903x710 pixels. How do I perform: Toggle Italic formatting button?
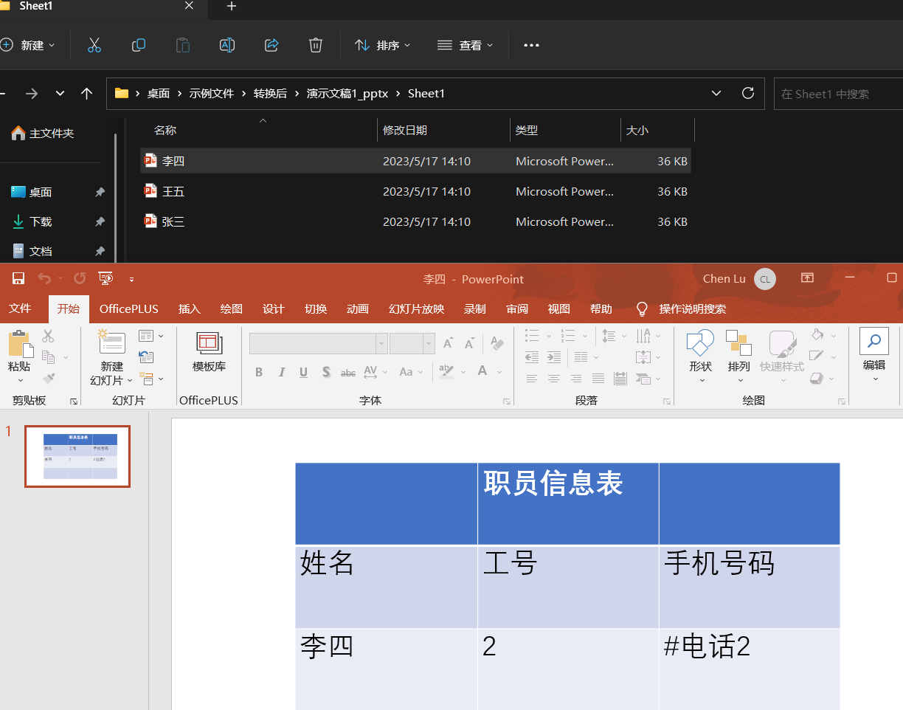pyautogui.click(x=281, y=373)
